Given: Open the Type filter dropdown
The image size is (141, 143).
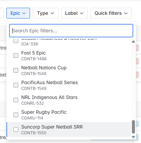Looking at the screenshot, I should [x=46, y=13].
